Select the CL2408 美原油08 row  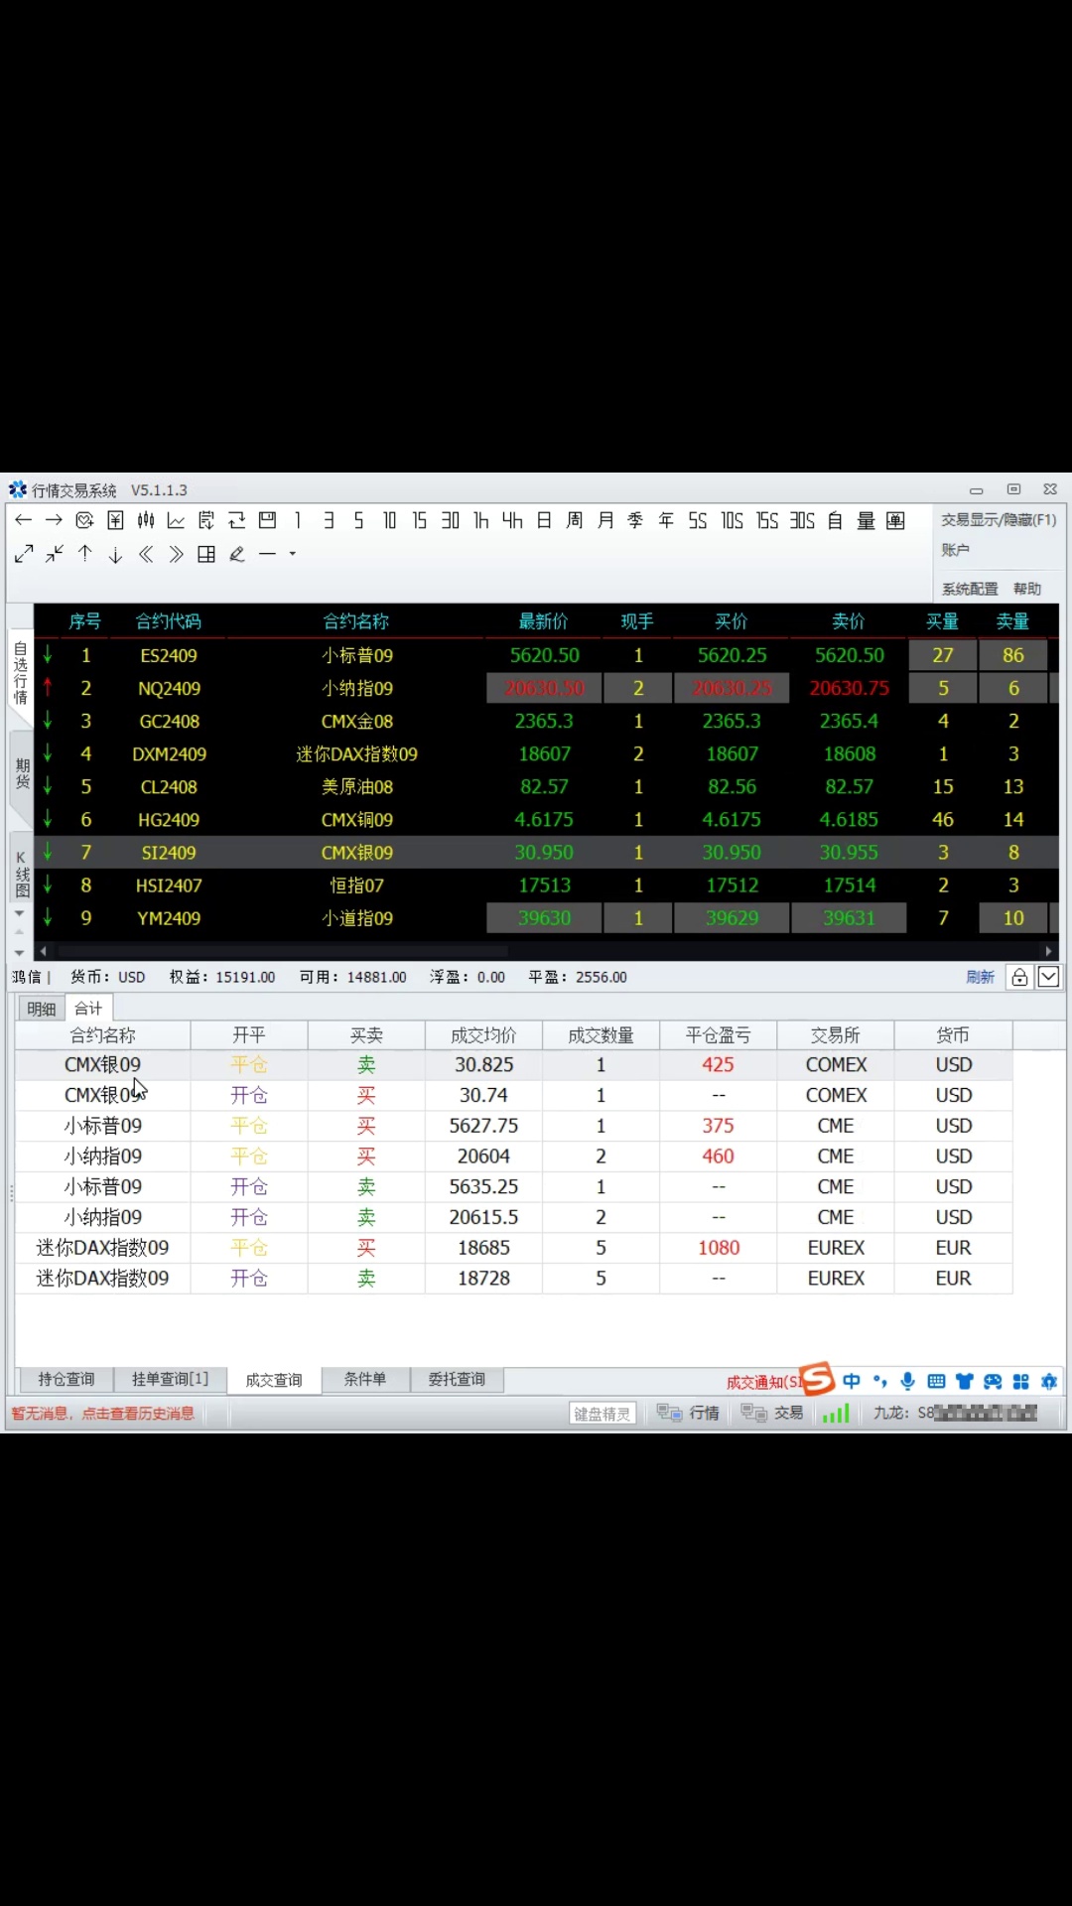click(546, 787)
